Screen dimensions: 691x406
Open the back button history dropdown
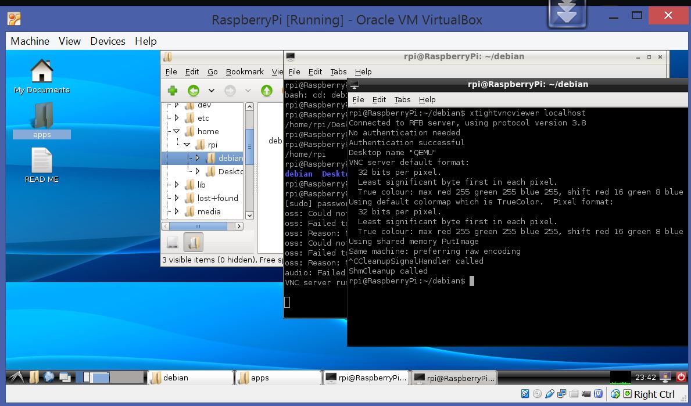[x=212, y=91]
